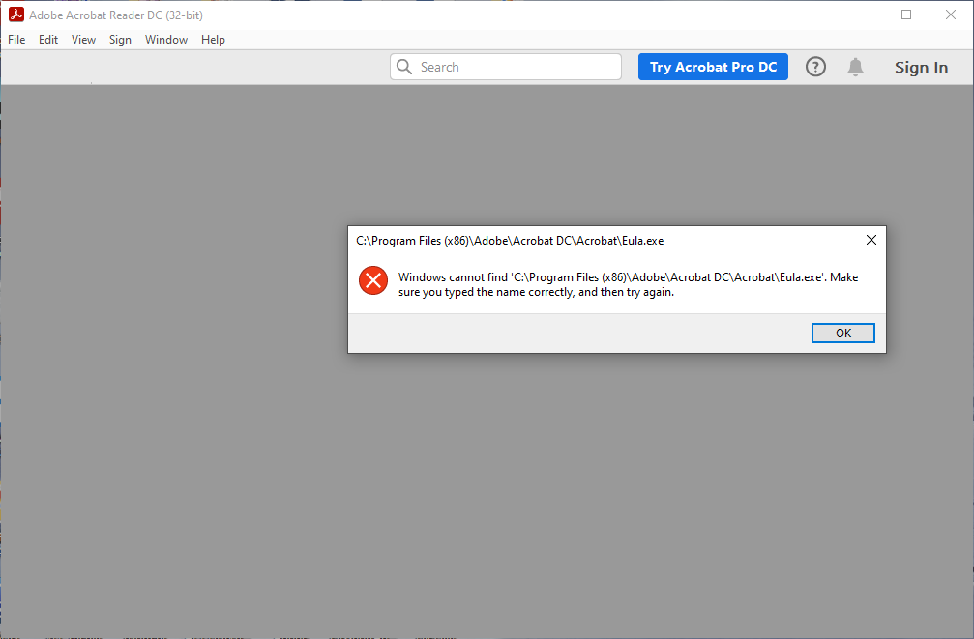Click the notification bell icon
The image size is (974, 639).
pos(855,67)
